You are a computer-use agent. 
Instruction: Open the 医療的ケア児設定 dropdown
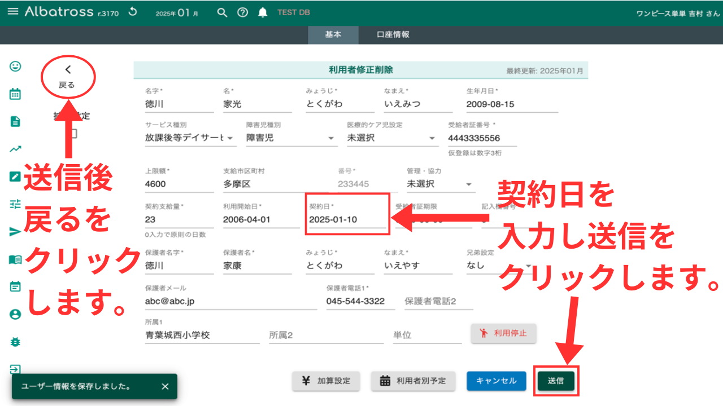click(392, 138)
